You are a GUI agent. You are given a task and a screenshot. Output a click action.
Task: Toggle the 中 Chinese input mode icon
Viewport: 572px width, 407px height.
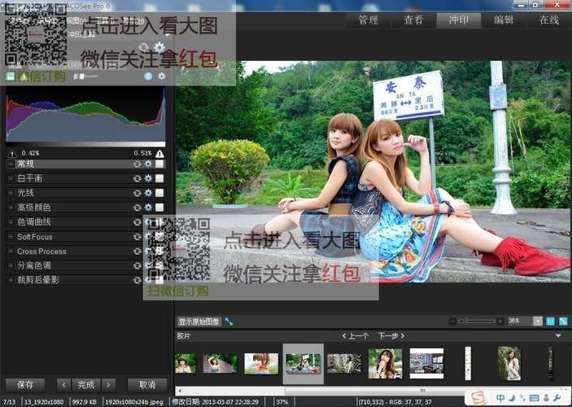click(500, 398)
